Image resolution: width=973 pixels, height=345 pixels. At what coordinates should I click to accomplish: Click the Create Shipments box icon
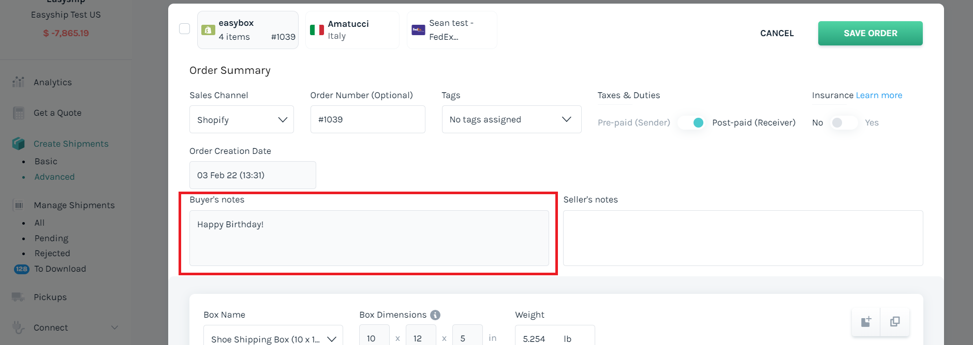[x=19, y=144]
